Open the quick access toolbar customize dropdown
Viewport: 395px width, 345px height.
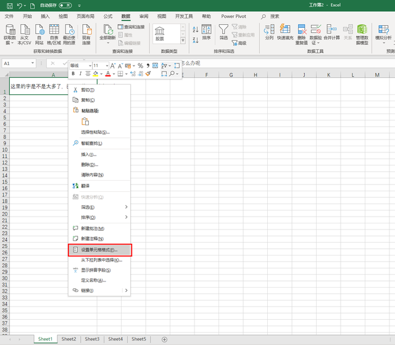[80, 6]
